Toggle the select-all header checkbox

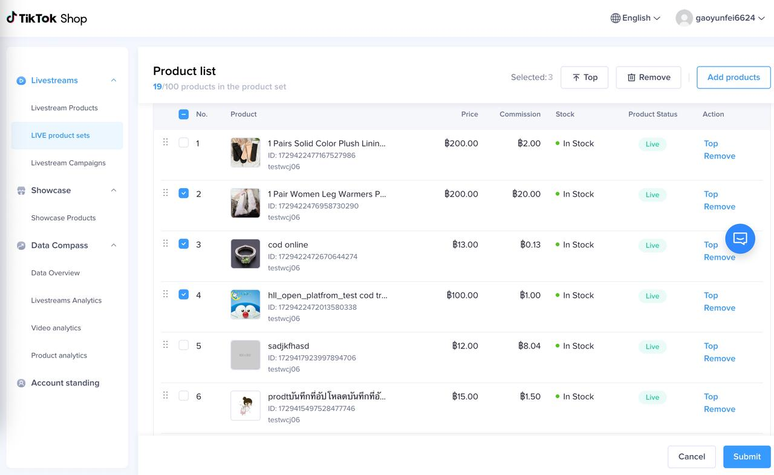[x=184, y=114]
